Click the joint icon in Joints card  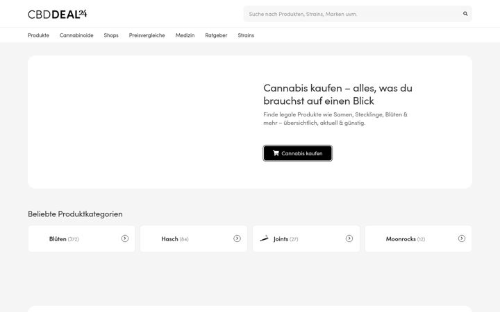click(x=264, y=239)
